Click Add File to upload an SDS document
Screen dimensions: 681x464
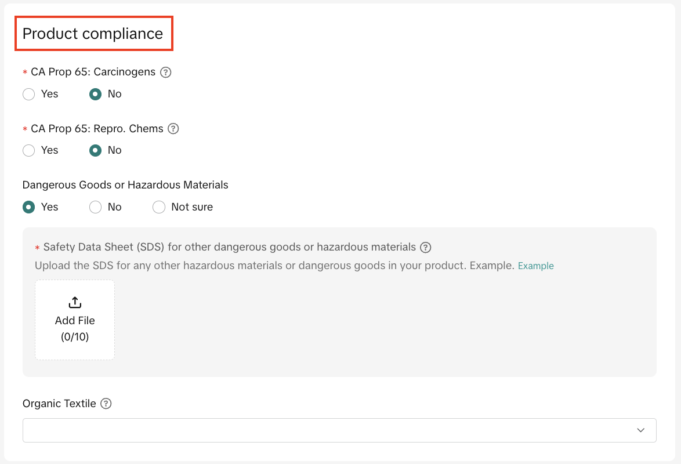(74, 320)
